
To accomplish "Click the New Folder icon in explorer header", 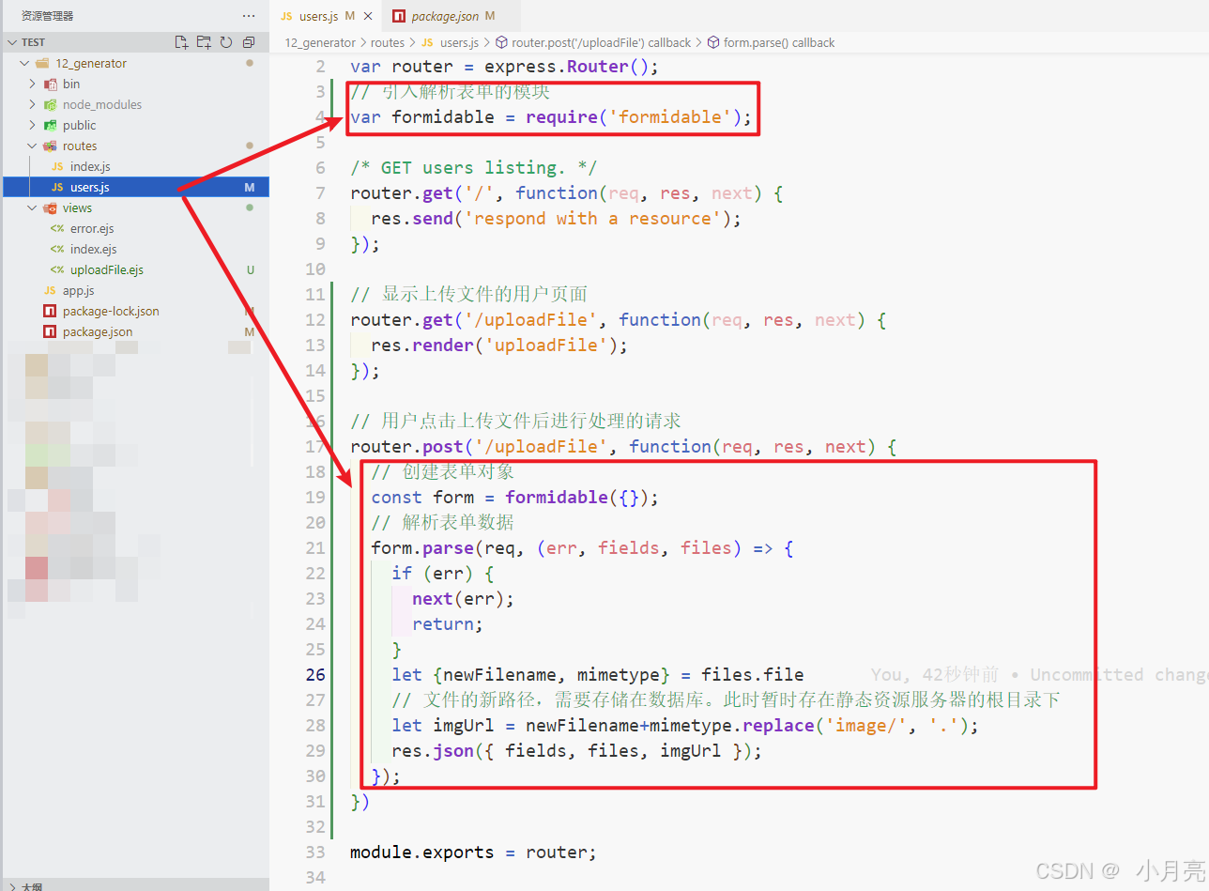I will click(204, 42).
